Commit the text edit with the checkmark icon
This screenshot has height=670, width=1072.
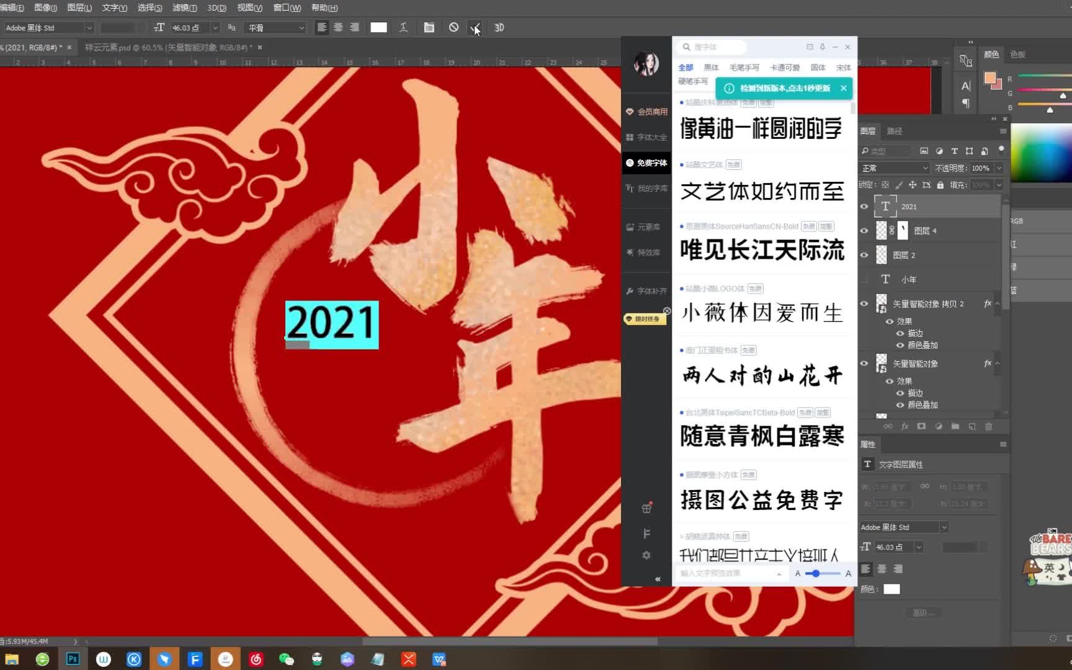(x=475, y=27)
